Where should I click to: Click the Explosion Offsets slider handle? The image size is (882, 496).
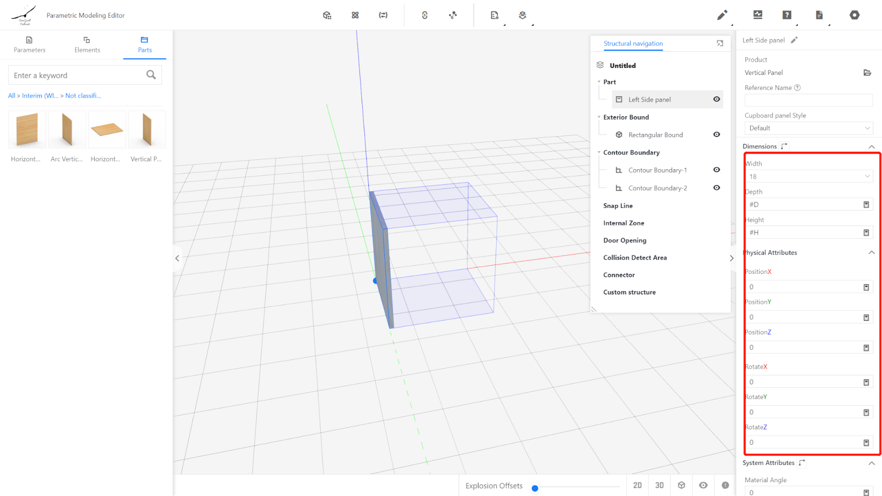coord(535,488)
